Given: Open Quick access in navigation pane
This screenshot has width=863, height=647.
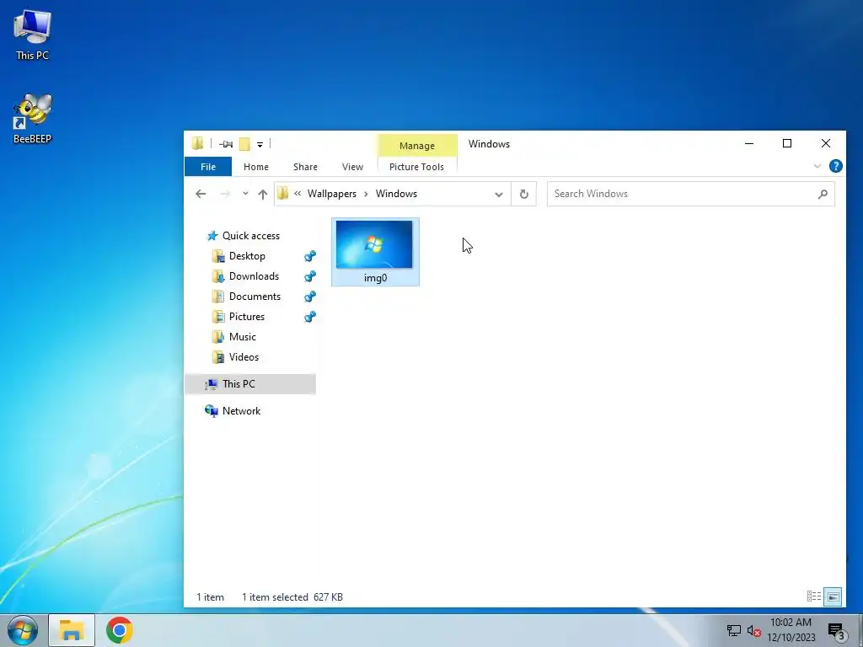Looking at the screenshot, I should (x=251, y=236).
